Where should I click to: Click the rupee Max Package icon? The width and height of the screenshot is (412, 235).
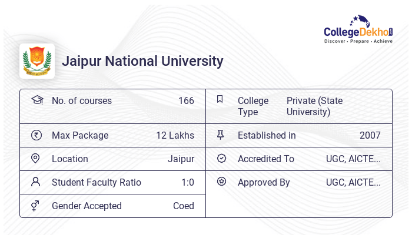pyautogui.click(x=36, y=135)
